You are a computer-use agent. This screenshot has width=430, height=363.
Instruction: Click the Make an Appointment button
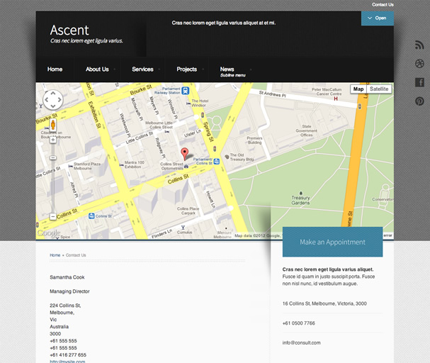point(332,242)
